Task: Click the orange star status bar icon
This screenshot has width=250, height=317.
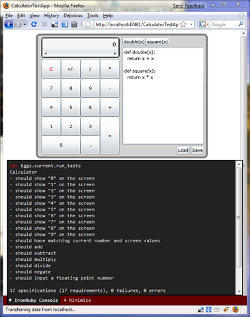Action: [226, 310]
